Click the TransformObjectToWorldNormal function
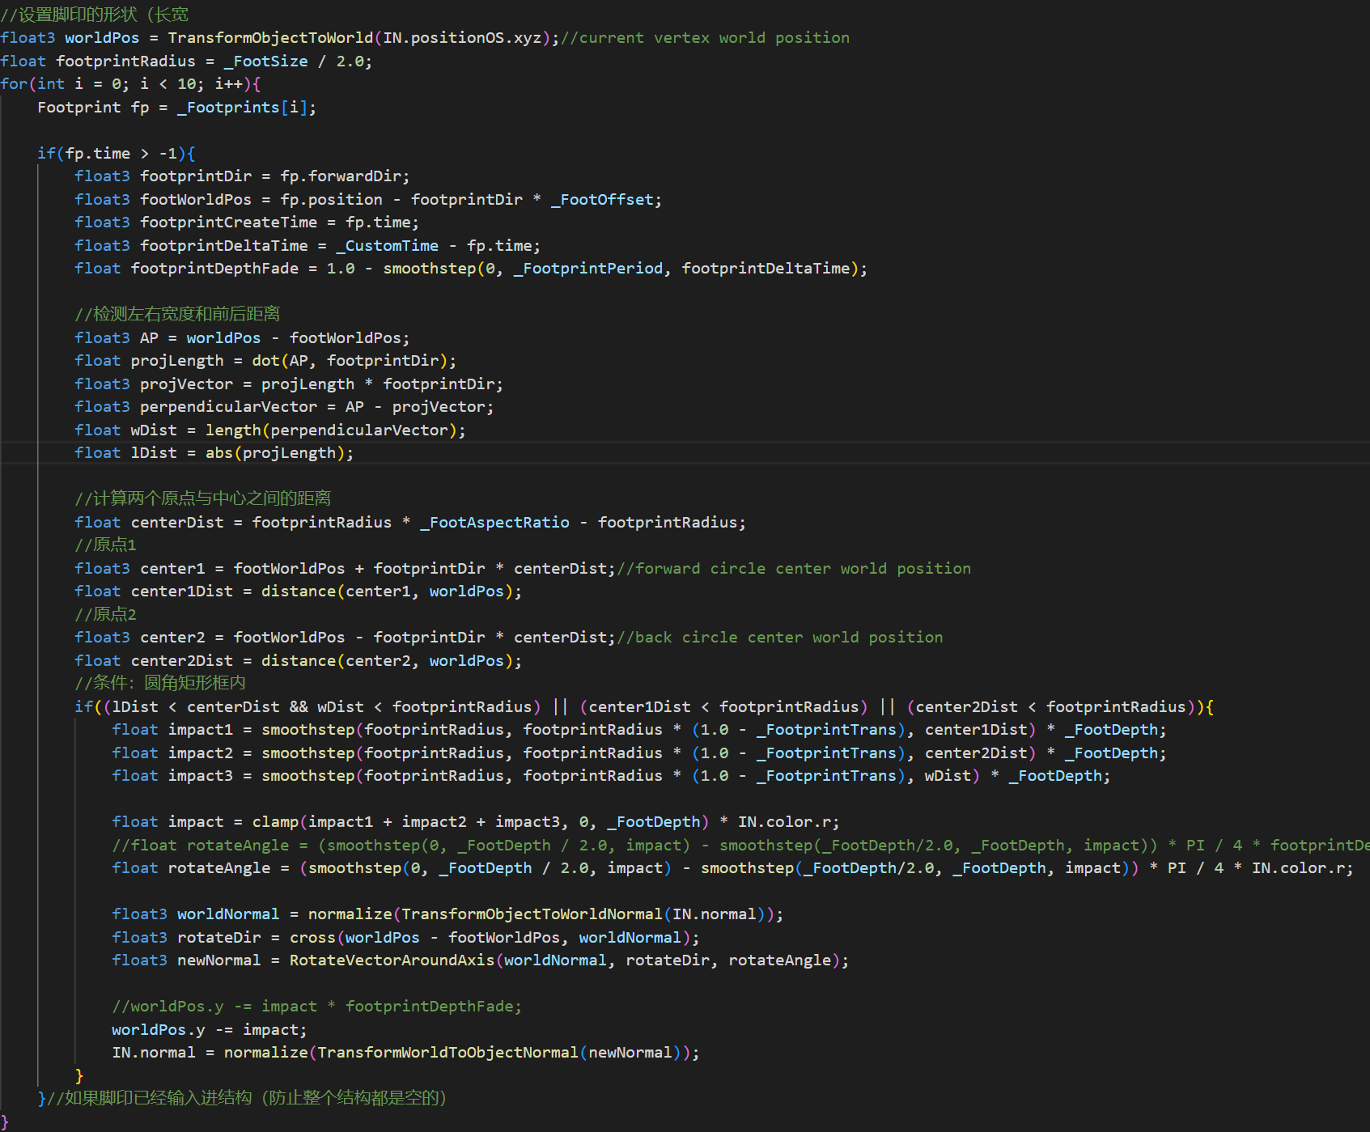The height and width of the screenshot is (1132, 1370). [x=532, y=914]
